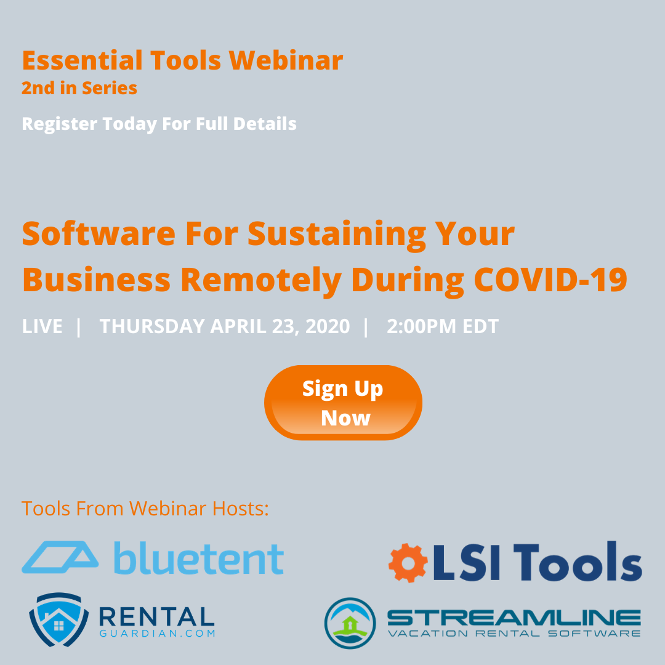Viewport: 665px width, 665px height.
Task: Click the Rental Guardian shield icon
Action: (58, 620)
